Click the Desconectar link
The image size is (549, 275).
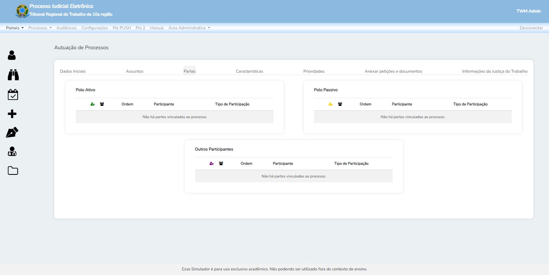click(531, 28)
